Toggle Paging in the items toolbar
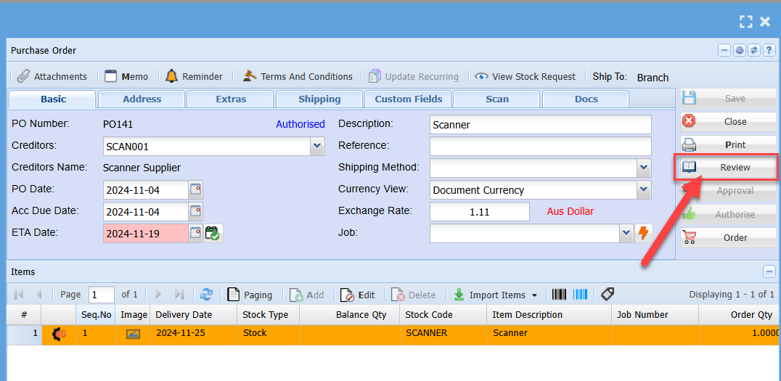The width and height of the screenshot is (781, 381). [x=250, y=295]
